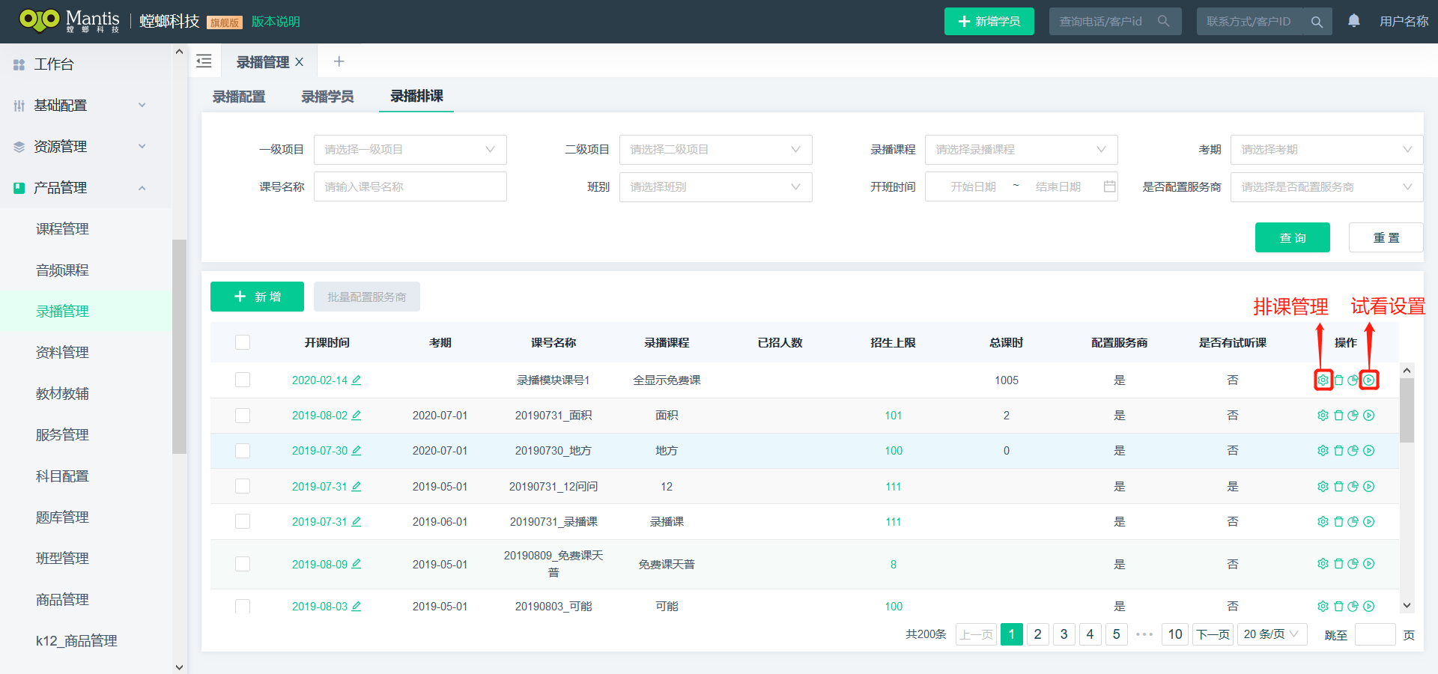Click the green 新增 button

257,297
